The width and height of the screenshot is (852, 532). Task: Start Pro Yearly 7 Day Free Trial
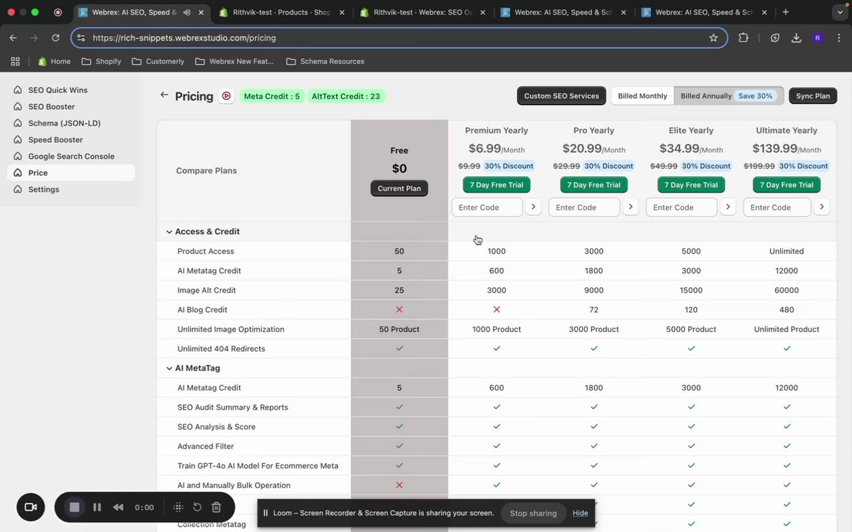[594, 185]
